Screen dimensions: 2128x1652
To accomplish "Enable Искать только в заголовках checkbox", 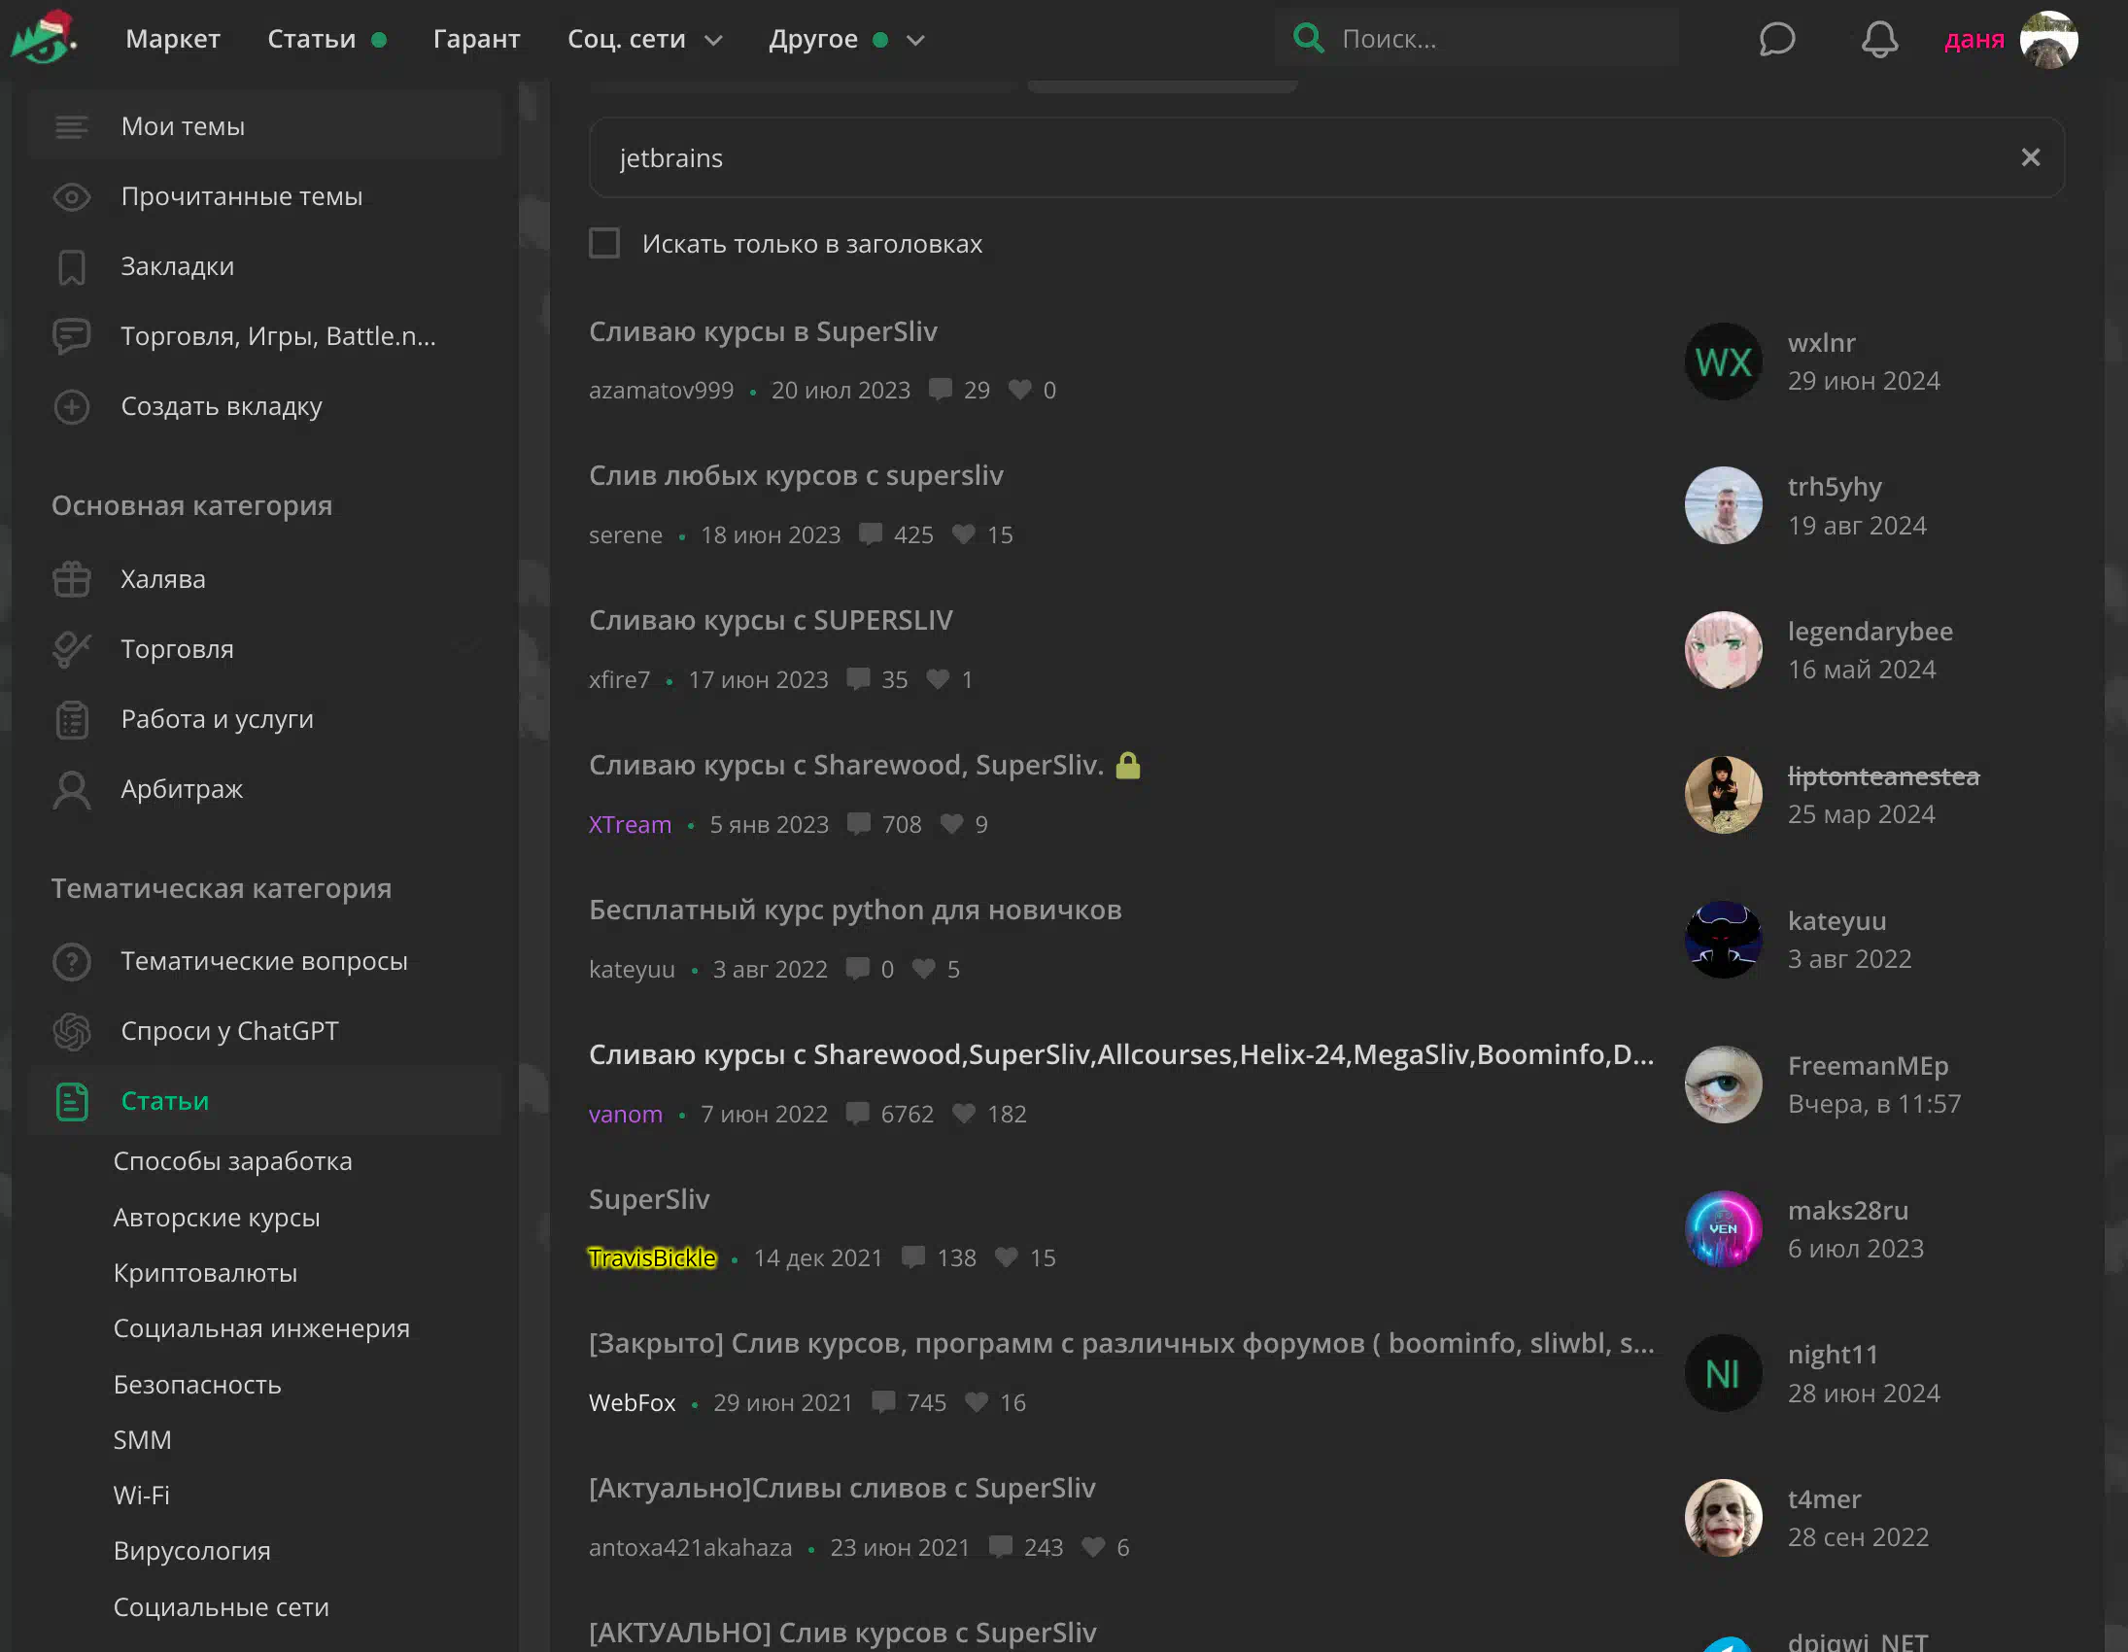I will click(x=604, y=243).
